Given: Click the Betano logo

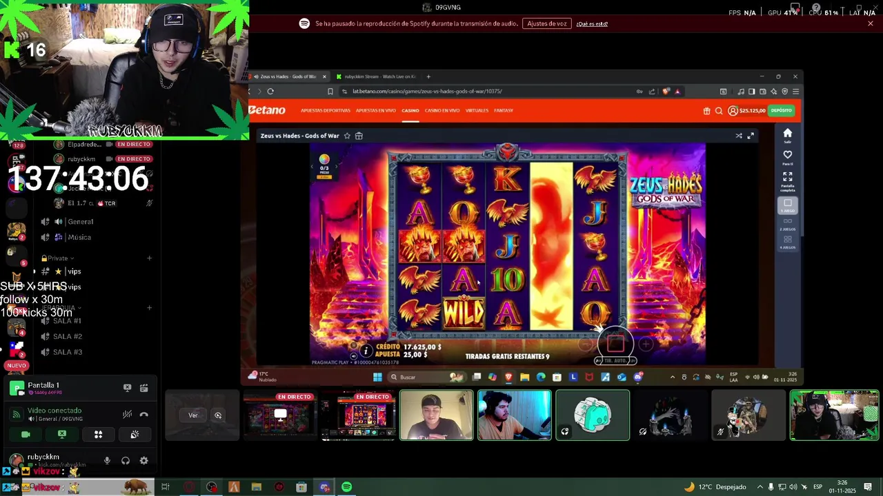Looking at the screenshot, I should point(267,110).
